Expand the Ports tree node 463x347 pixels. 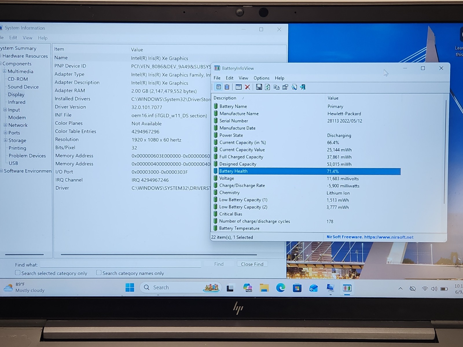coord(5,132)
